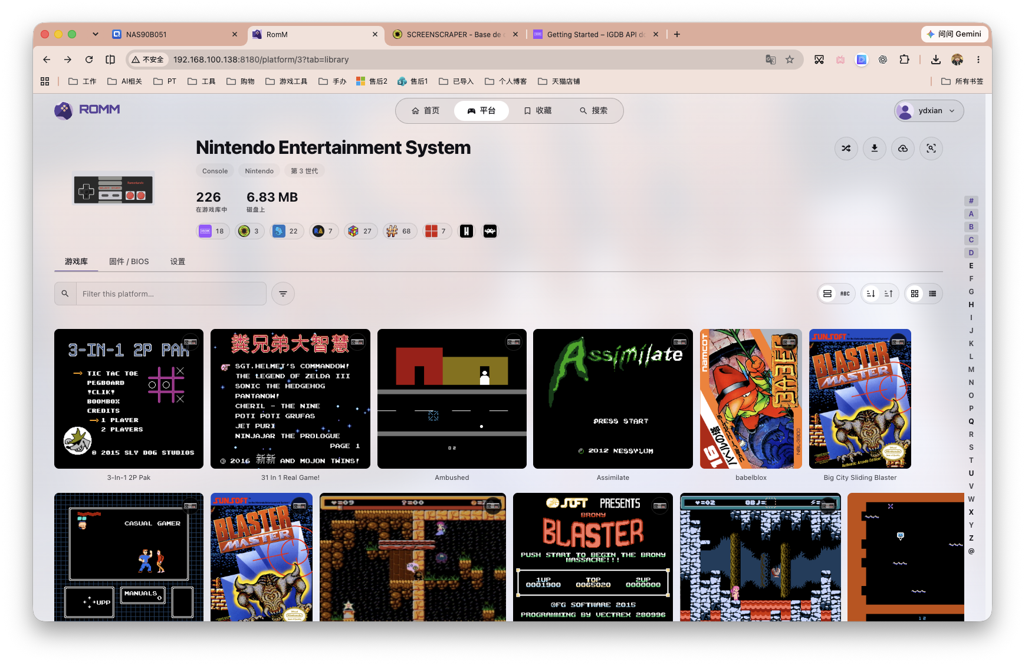Open the apps grid in bookmarks bar
Screen dimensions: 1025x665
point(45,81)
